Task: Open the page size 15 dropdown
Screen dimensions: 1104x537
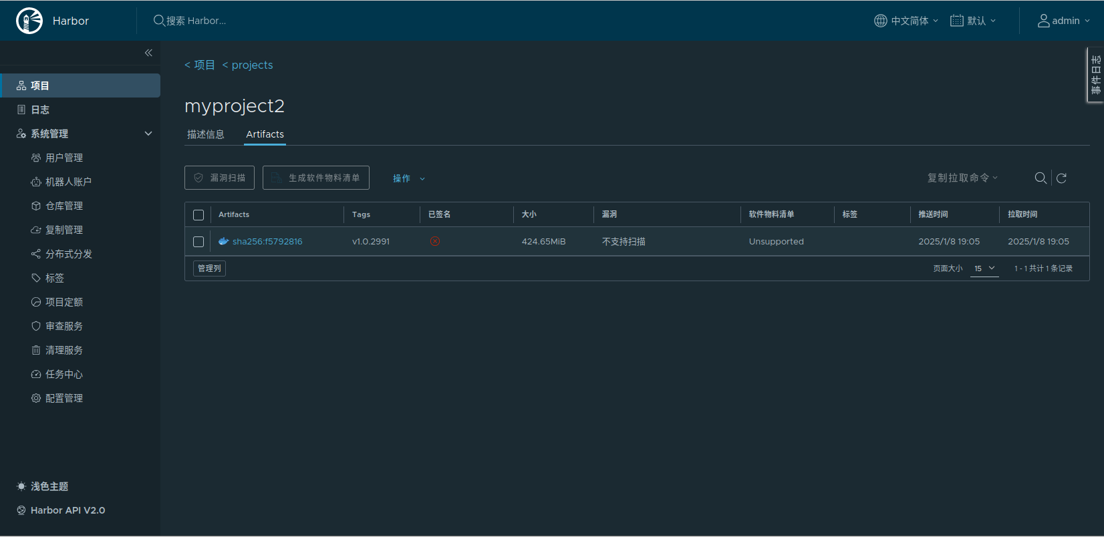Action: coord(984,268)
